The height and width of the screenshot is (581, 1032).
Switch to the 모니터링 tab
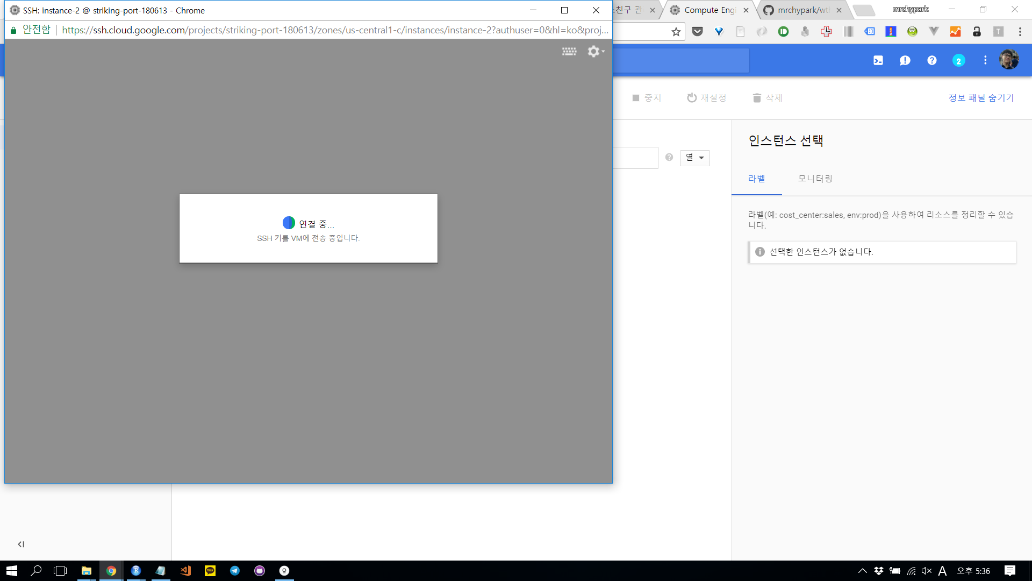(815, 179)
